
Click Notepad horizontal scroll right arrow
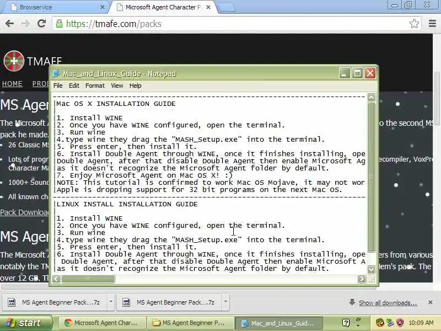click(362, 279)
